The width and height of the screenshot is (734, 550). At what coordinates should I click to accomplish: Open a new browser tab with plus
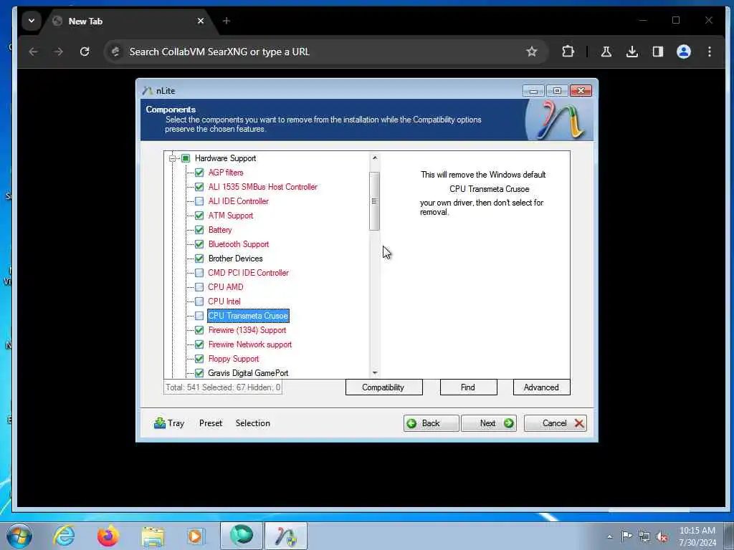click(227, 21)
